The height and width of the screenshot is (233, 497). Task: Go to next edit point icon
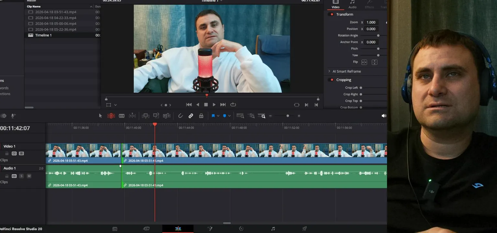306,105
